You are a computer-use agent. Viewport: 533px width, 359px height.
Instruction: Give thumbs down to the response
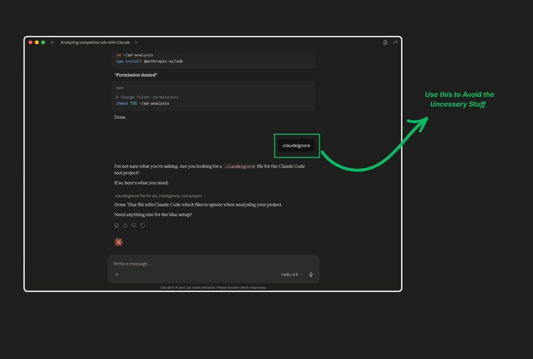pyautogui.click(x=134, y=225)
